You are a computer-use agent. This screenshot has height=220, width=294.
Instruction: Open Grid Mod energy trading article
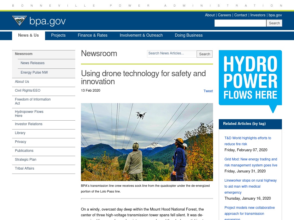(x=251, y=162)
